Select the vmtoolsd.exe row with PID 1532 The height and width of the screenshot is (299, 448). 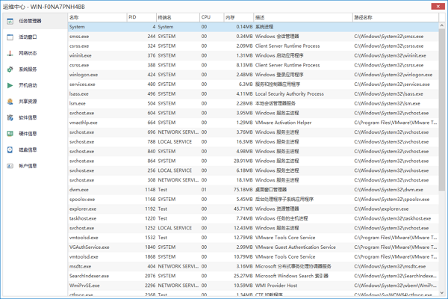253,238
